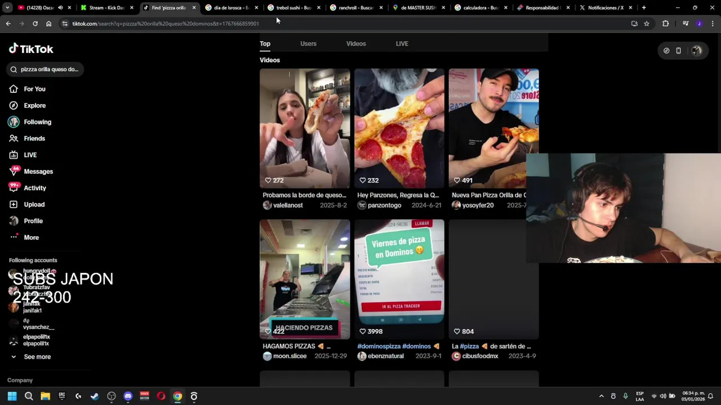Open the yosoyfer20 profile link

(478, 205)
